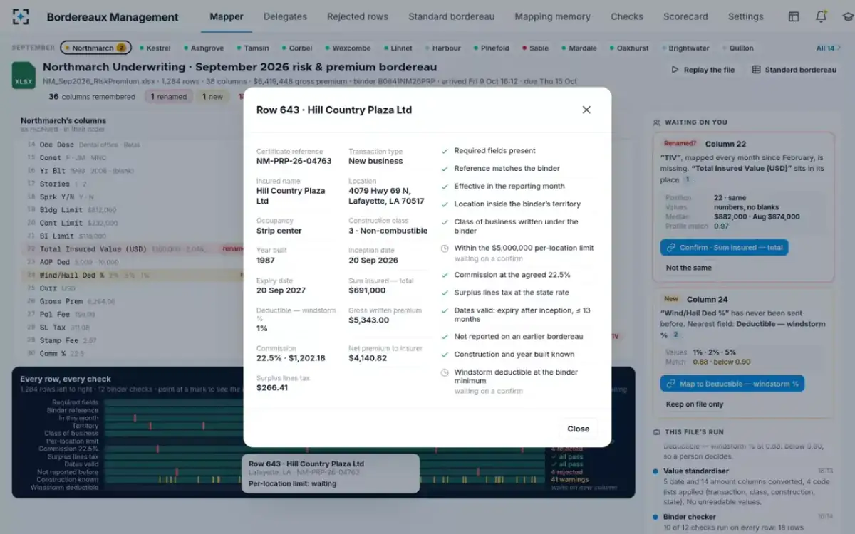Open notifications bell icon
The image size is (855, 534).
822,16
